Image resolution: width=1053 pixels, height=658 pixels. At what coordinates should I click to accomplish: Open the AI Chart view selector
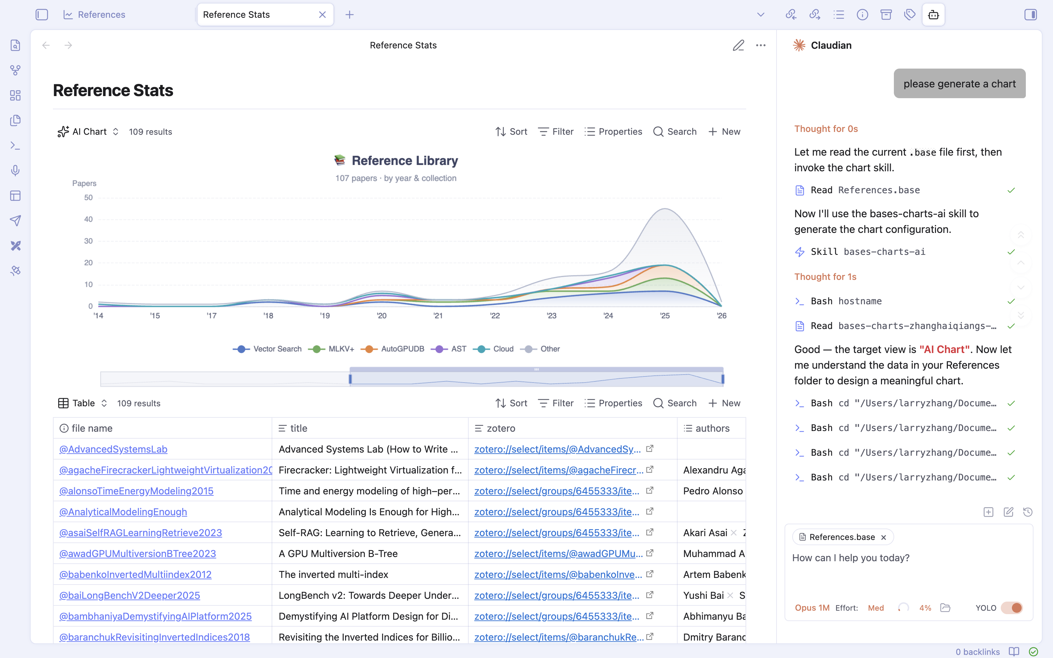coord(88,132)
